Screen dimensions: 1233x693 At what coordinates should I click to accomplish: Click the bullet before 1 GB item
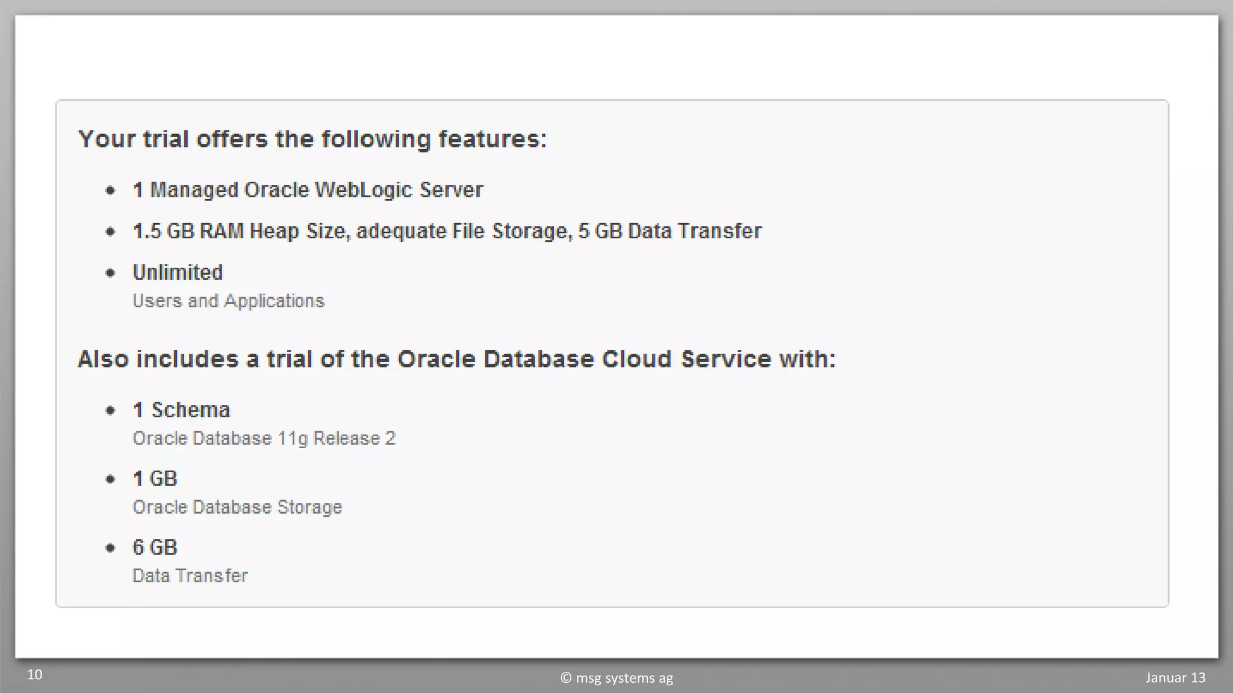(x=110, y=479)
